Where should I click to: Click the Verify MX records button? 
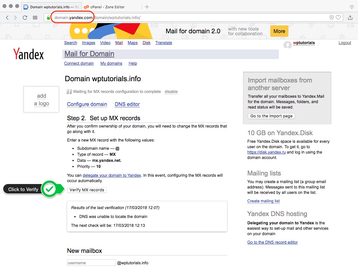pyautogui.click(x=87, y=190)
